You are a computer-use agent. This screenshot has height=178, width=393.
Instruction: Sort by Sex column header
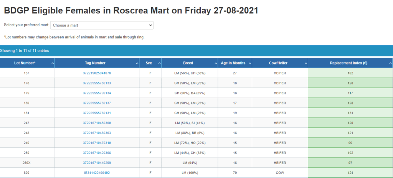[150, 63]
